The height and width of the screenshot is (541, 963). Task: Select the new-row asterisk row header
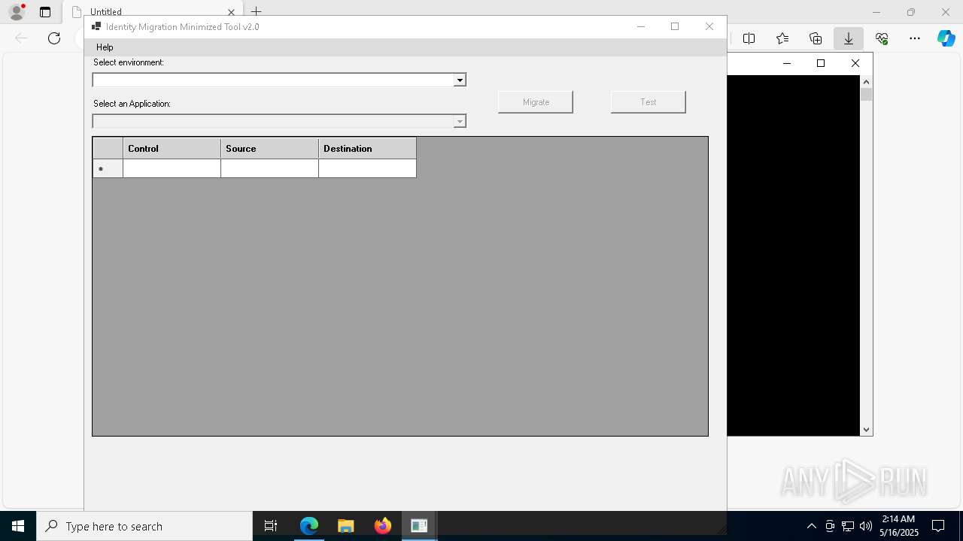pyautogui.click(x=108, y=169)
